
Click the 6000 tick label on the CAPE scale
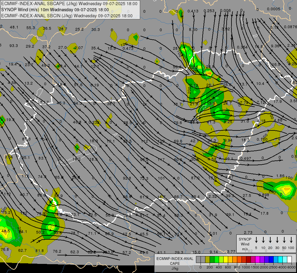[x=292, y=267]
